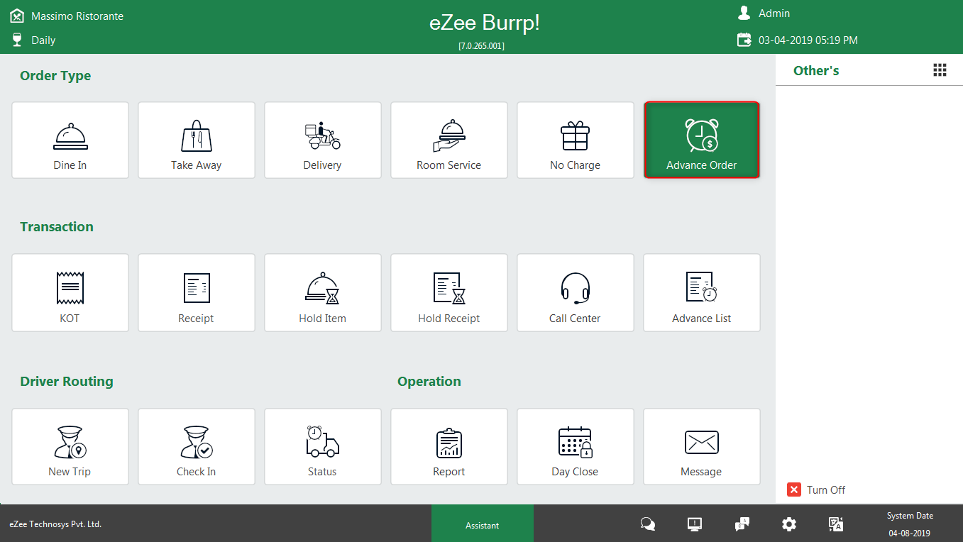Screen dimensions: 963x542
Task: Click the Massimo Ristorante outlet name
Action: click(x=77, y=16)
